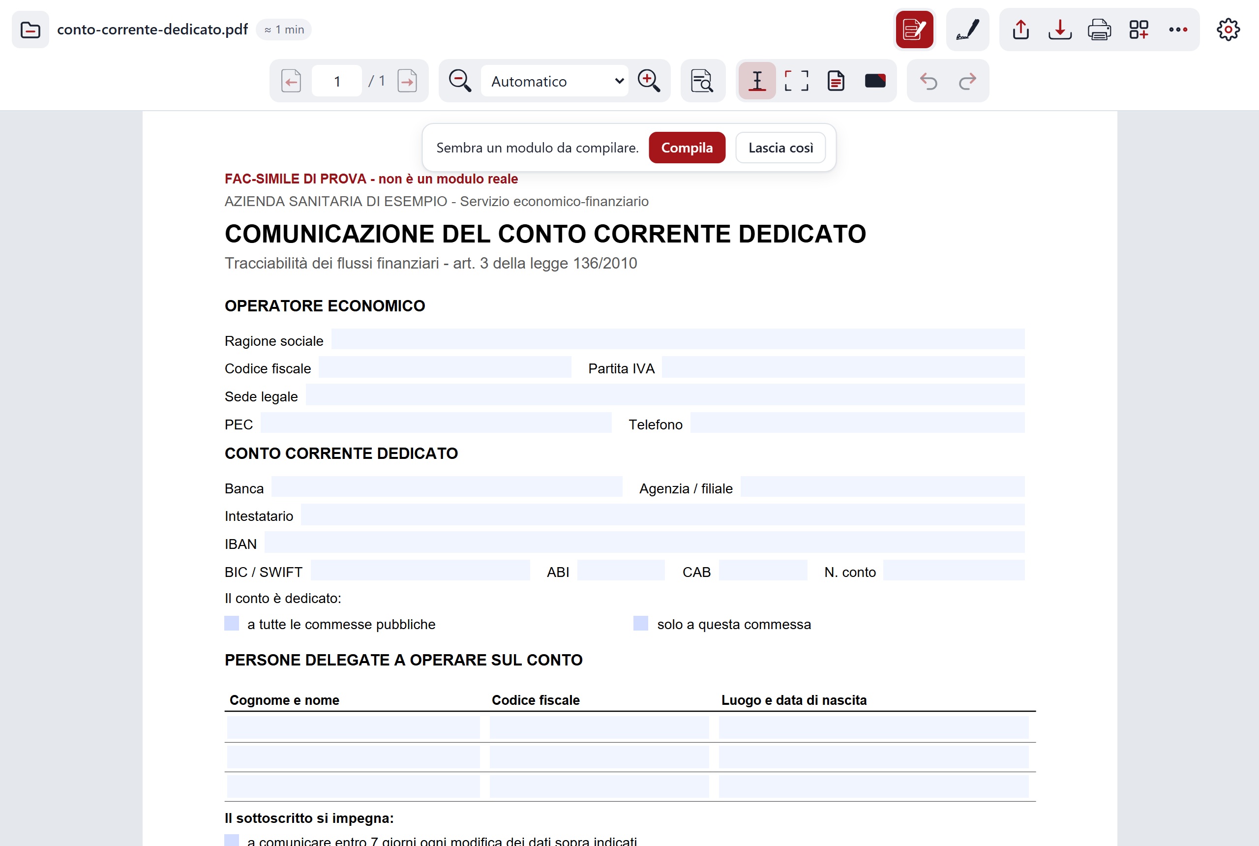This screenshot has height=846, width=1259.
Task: Check 'solo a questa commessa'
Action: (x=641, y=623)
